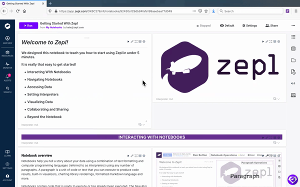Open the code embed panel icon

[x=293, y=83]
